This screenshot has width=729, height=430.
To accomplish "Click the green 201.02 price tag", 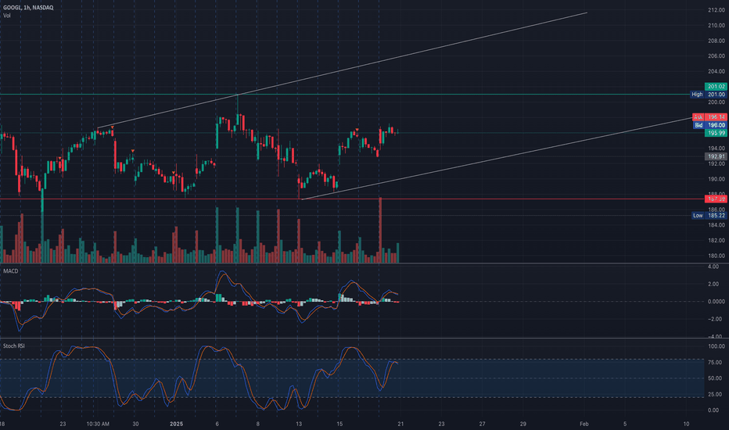I will tap(716, 87).
